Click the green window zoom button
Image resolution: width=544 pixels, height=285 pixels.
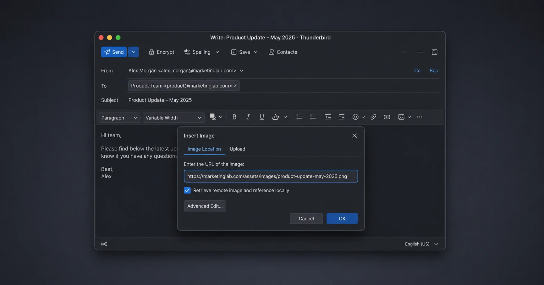[118, 38]
